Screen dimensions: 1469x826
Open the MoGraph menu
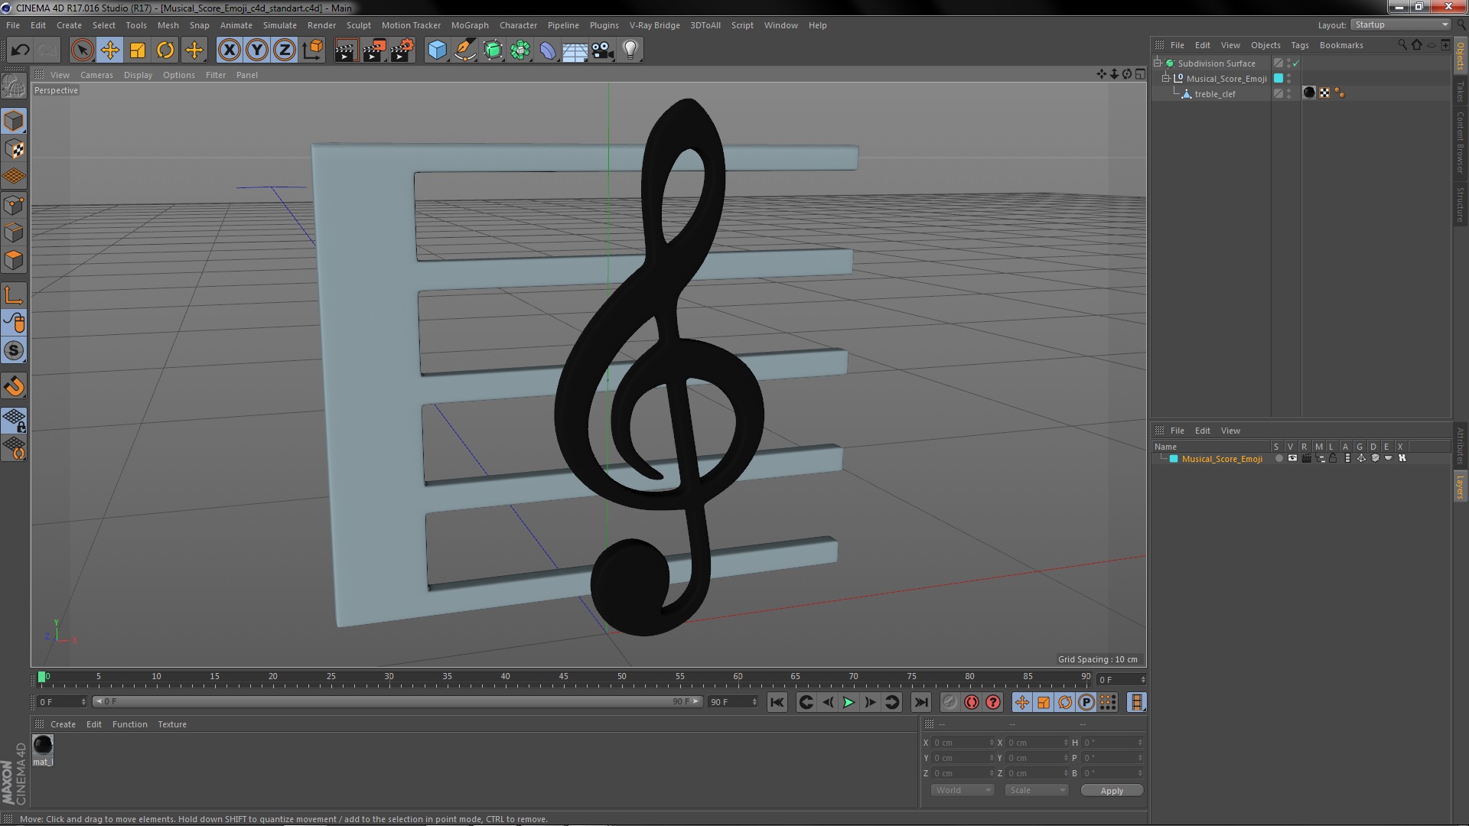(x=469, y=25)
